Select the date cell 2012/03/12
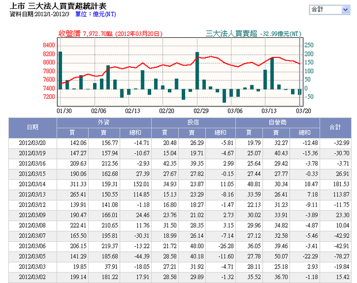The image size is (357, 283). pyautogui.click(x=32, y=205)
